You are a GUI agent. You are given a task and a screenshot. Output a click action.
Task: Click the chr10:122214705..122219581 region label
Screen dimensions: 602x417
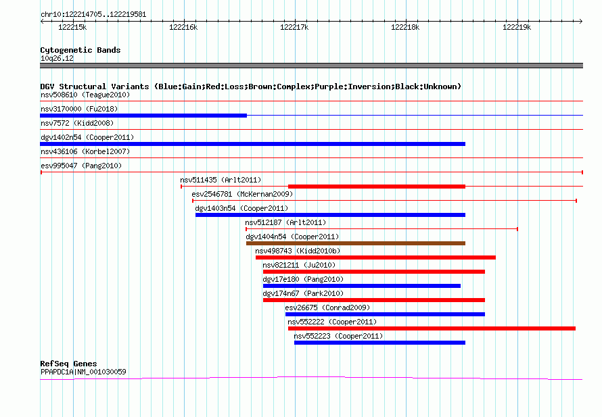click(93, 15)
